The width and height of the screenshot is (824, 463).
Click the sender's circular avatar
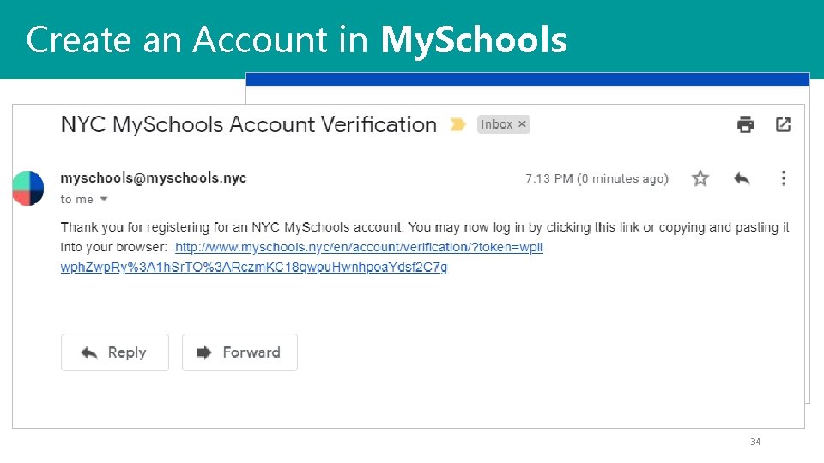point(28,189)
